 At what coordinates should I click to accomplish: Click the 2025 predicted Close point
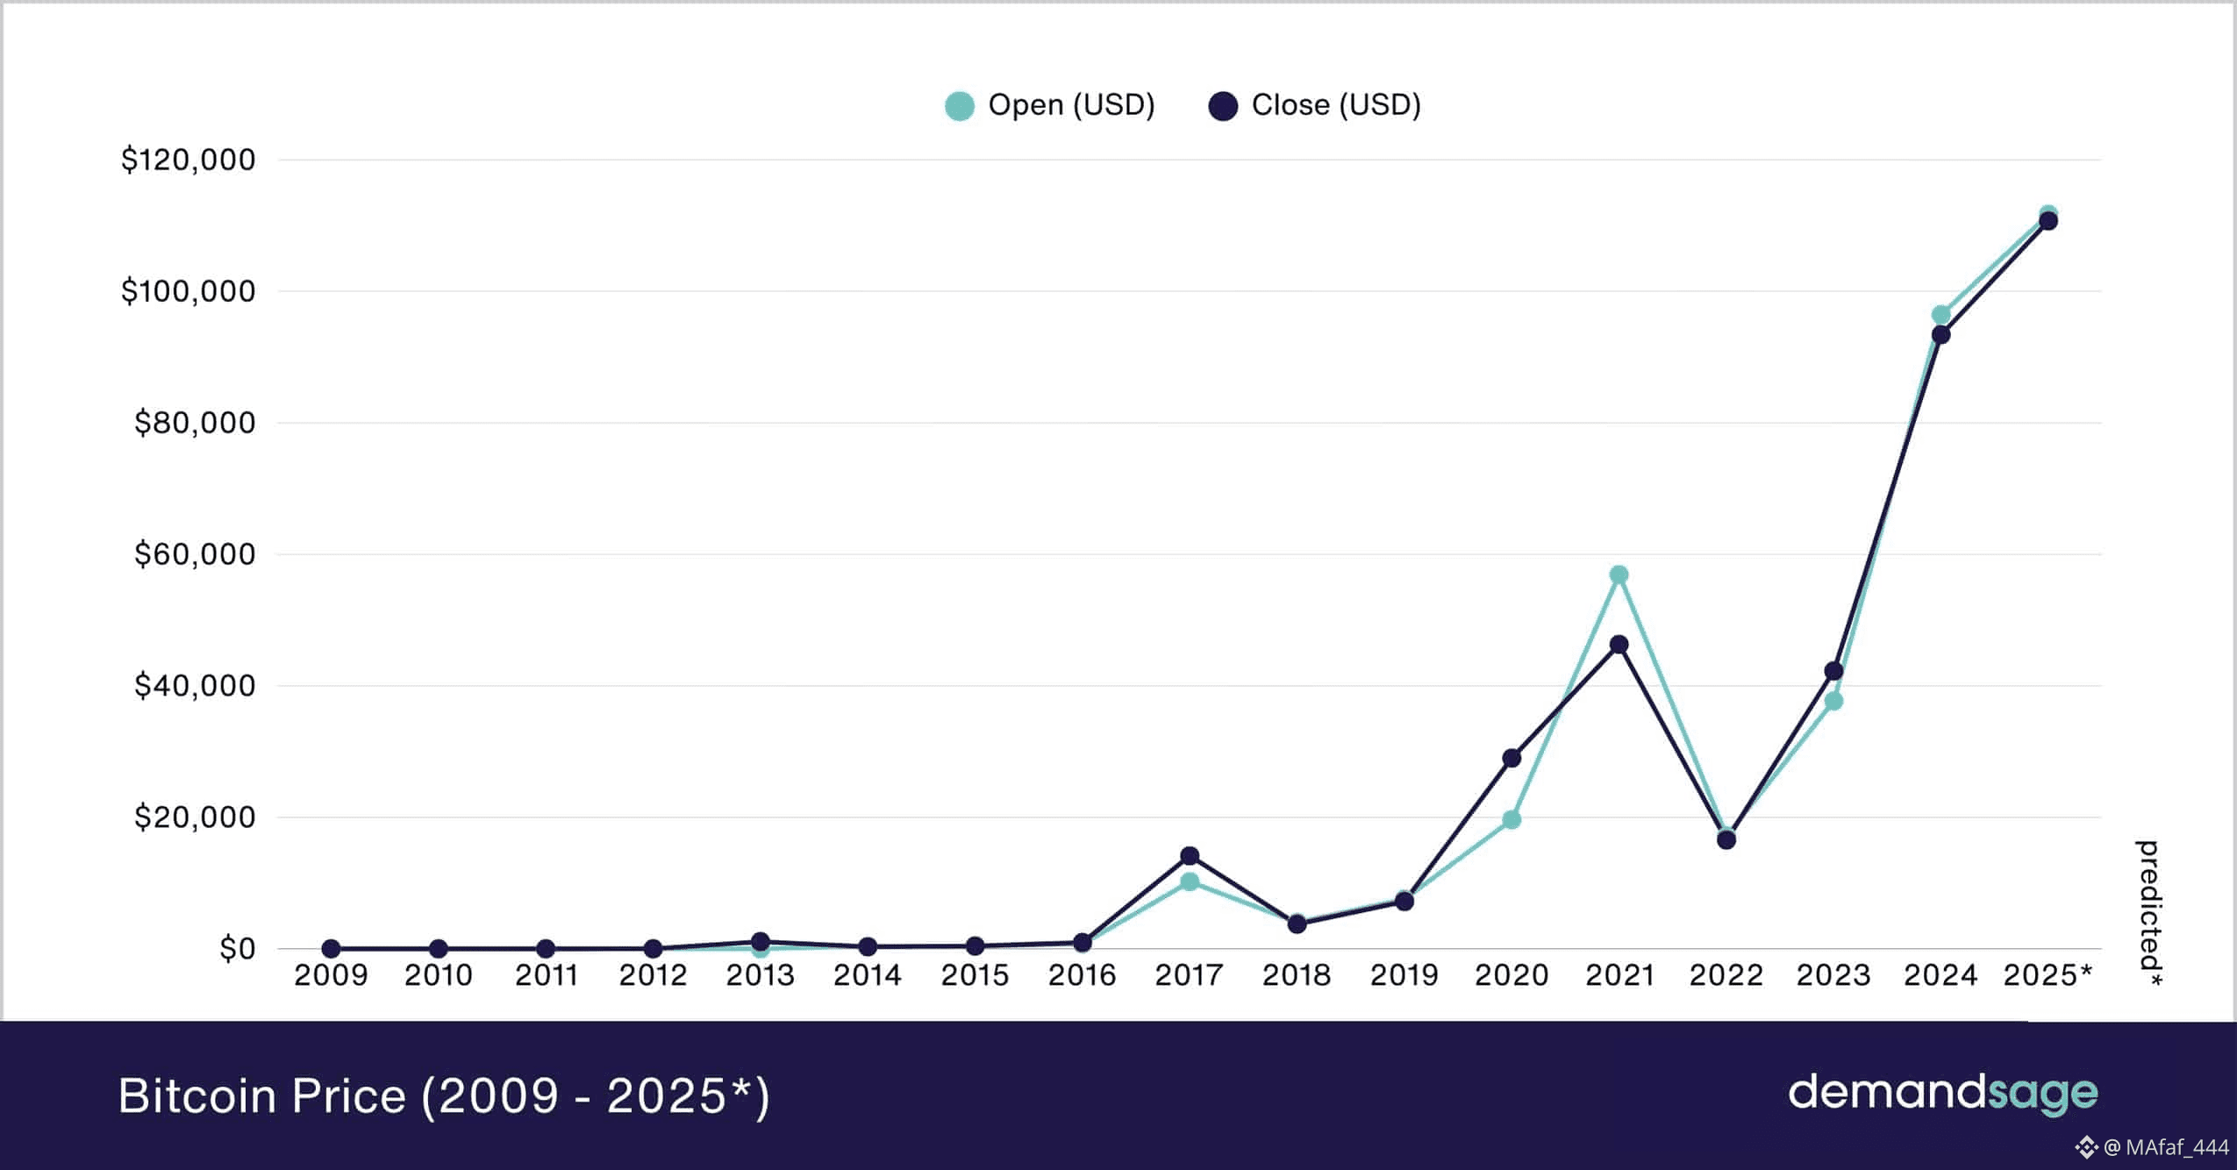2048,221
